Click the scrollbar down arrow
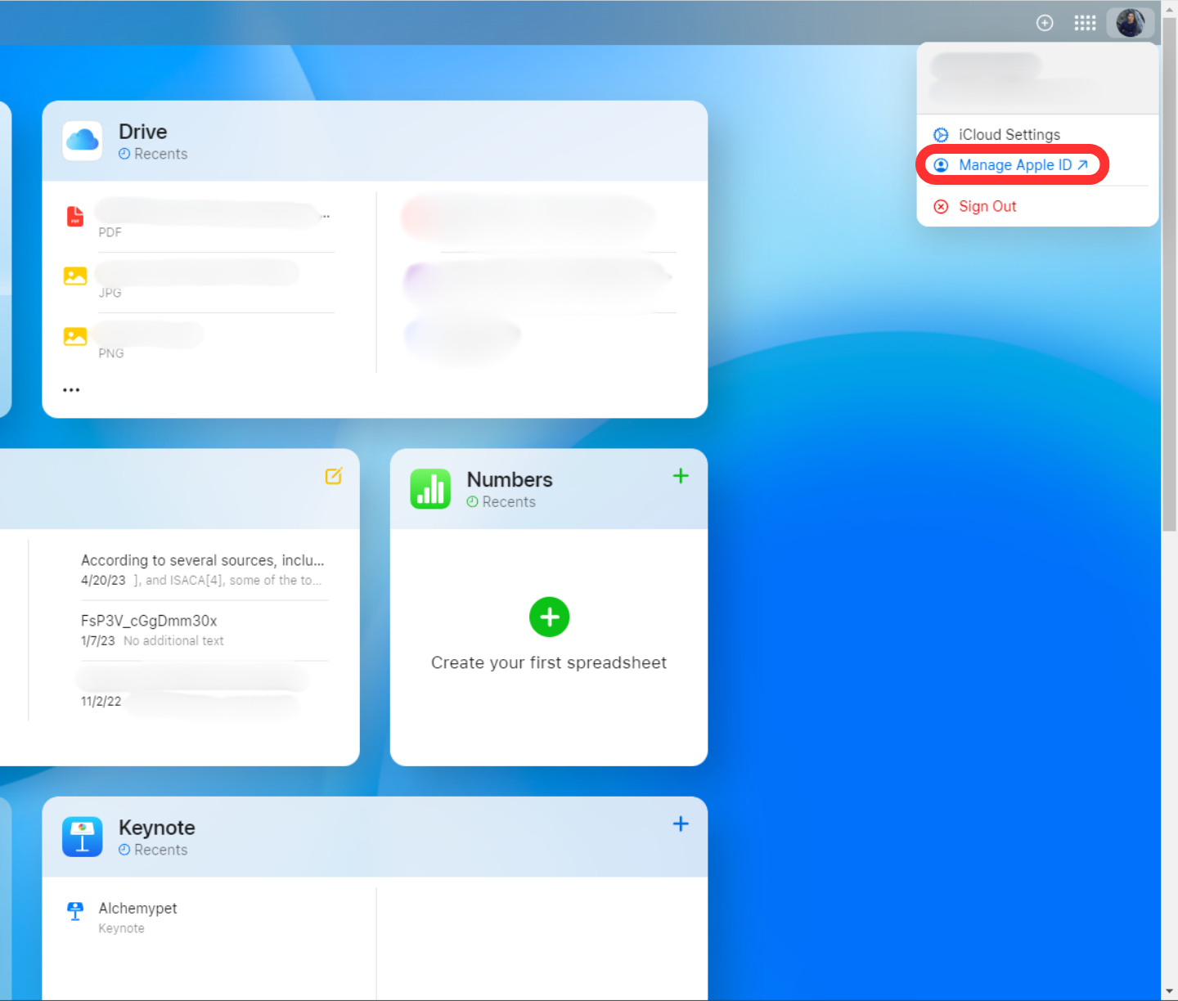 [1169, 992]
